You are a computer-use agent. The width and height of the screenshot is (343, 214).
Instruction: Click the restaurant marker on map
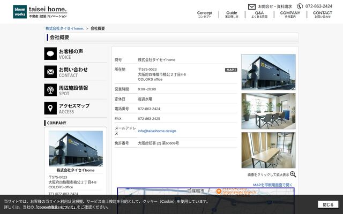click(x=219, y=192)
